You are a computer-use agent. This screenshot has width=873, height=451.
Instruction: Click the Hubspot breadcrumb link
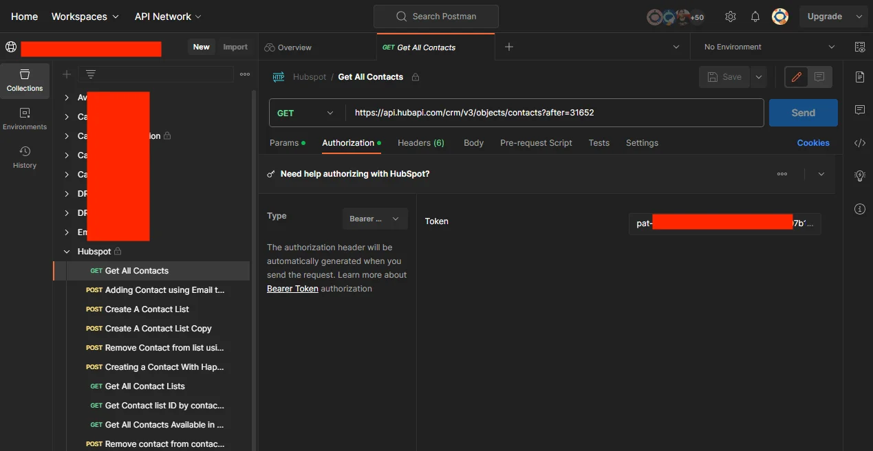[x=310, y=77]
